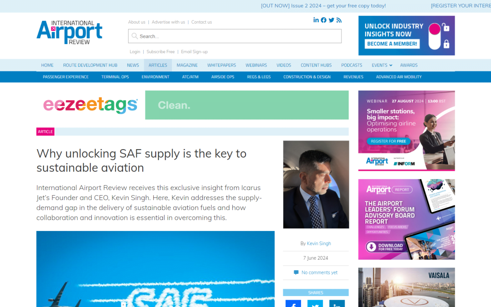This screenshot has height=307, width=491.
Task: Open the Magazine section
Action: [x=187, y=65]
